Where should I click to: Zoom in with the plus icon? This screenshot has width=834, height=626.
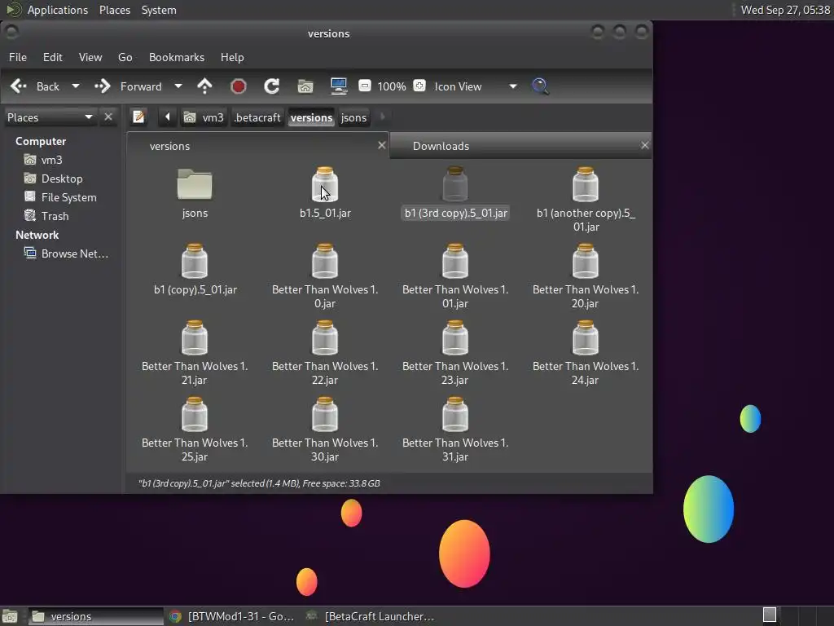(419, 86)
